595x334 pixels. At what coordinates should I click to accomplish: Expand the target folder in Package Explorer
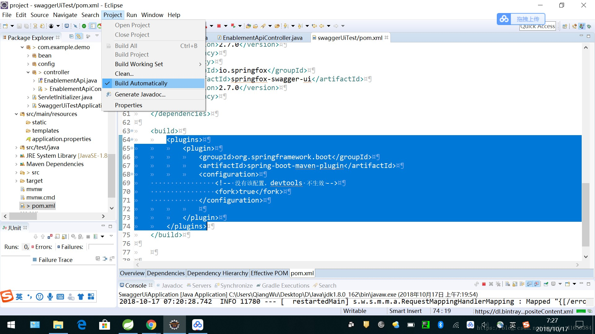(16, 181)
